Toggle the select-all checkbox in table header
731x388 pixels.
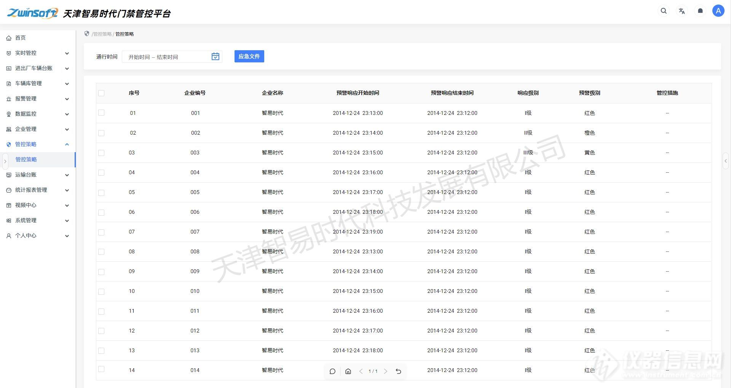[x=101, y=93]
